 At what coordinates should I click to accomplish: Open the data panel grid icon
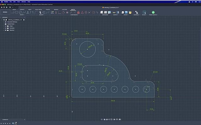[4, 7]
